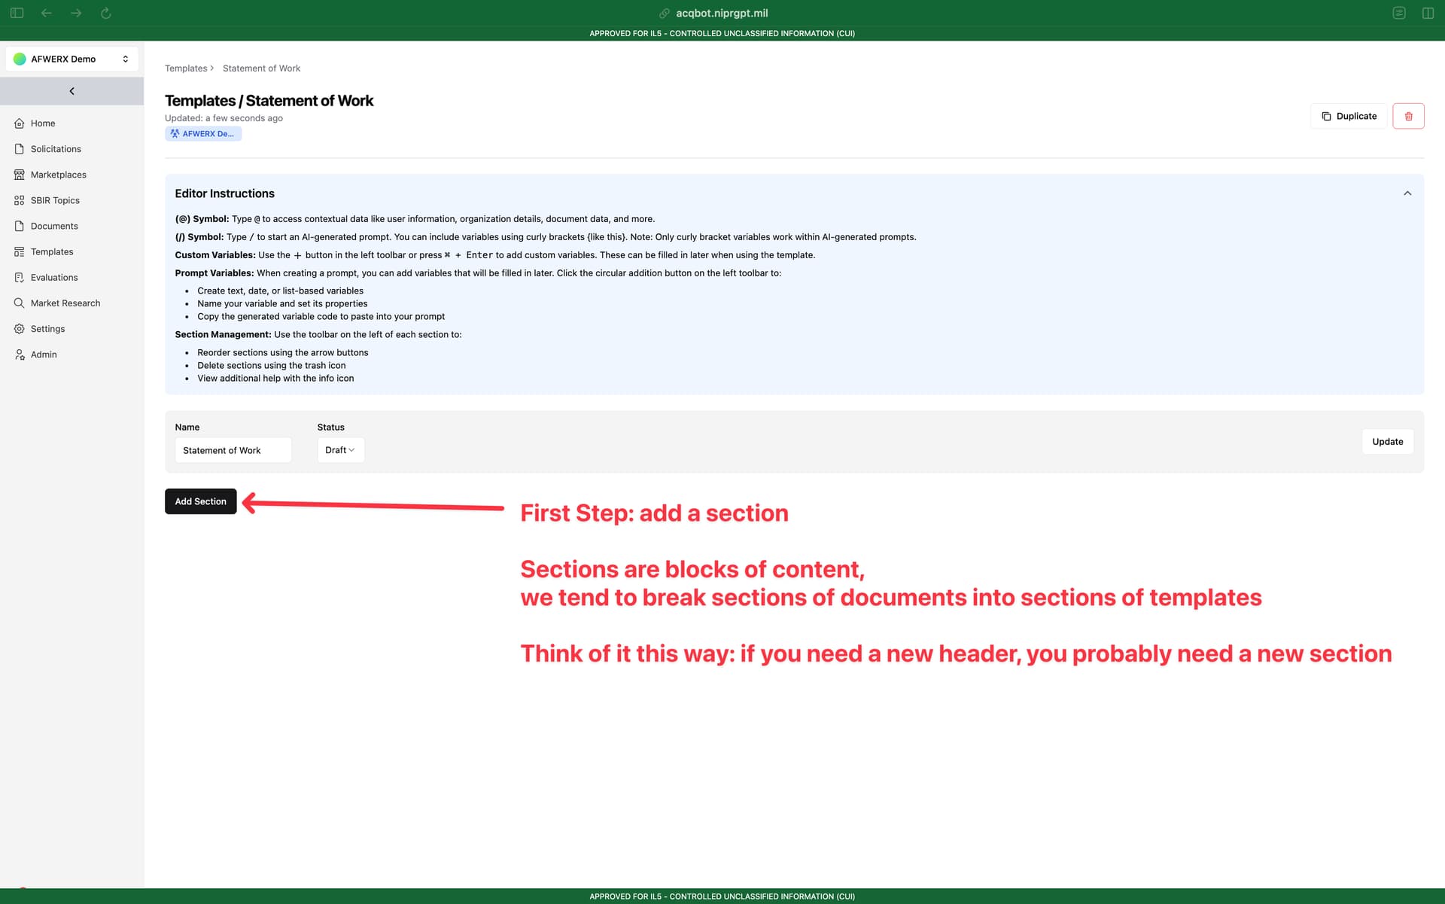Navigate to Market Research
The image size is (1445, 904).
(65, 303)
